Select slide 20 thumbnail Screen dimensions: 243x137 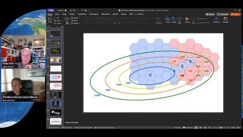point(56,95)
